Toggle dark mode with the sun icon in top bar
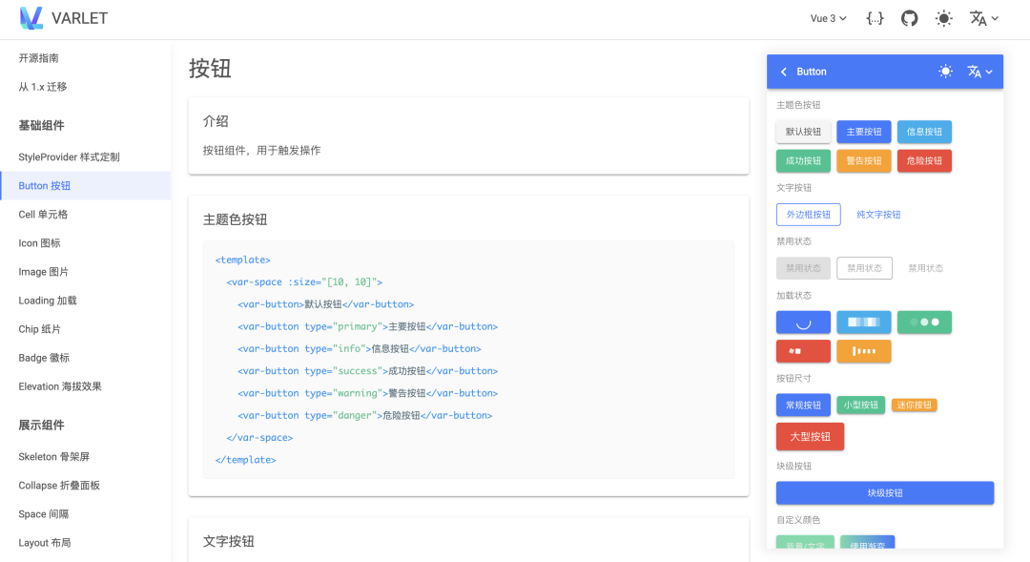This screenshot has height=562, width=1030. click(943, 18)
